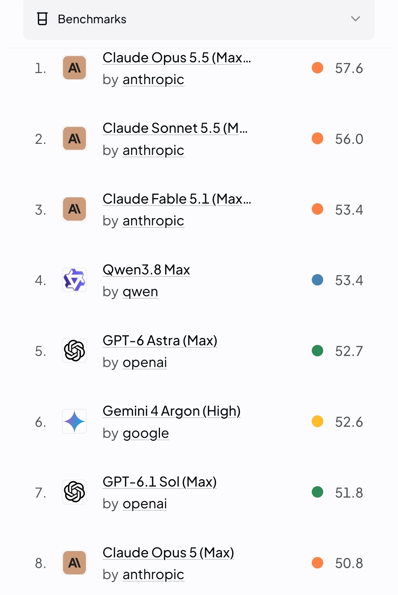Click the orange dot beside score 57.6

[x=317, y=68]
